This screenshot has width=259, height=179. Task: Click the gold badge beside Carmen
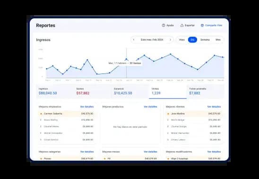click(x=41, y=114)
